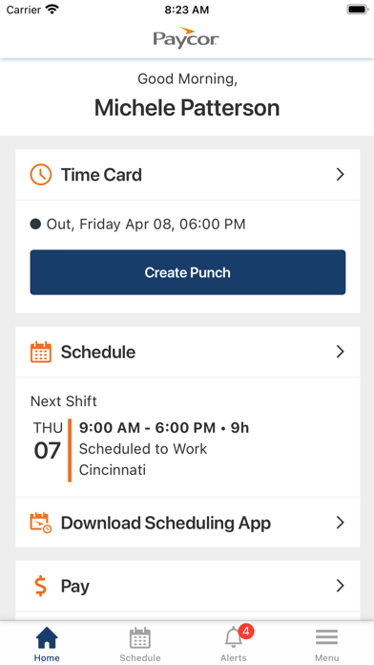The image size is (374, 665).
Task: Tap the Home house icon in tab bar
Action: [47, 638]
